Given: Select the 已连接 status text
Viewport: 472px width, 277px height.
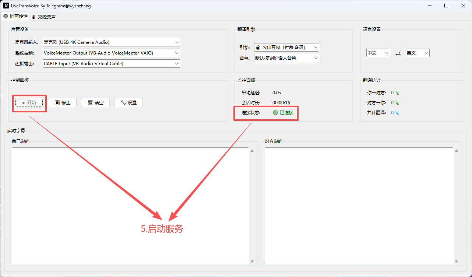Looking at the screenshot, I should [286, 113].
